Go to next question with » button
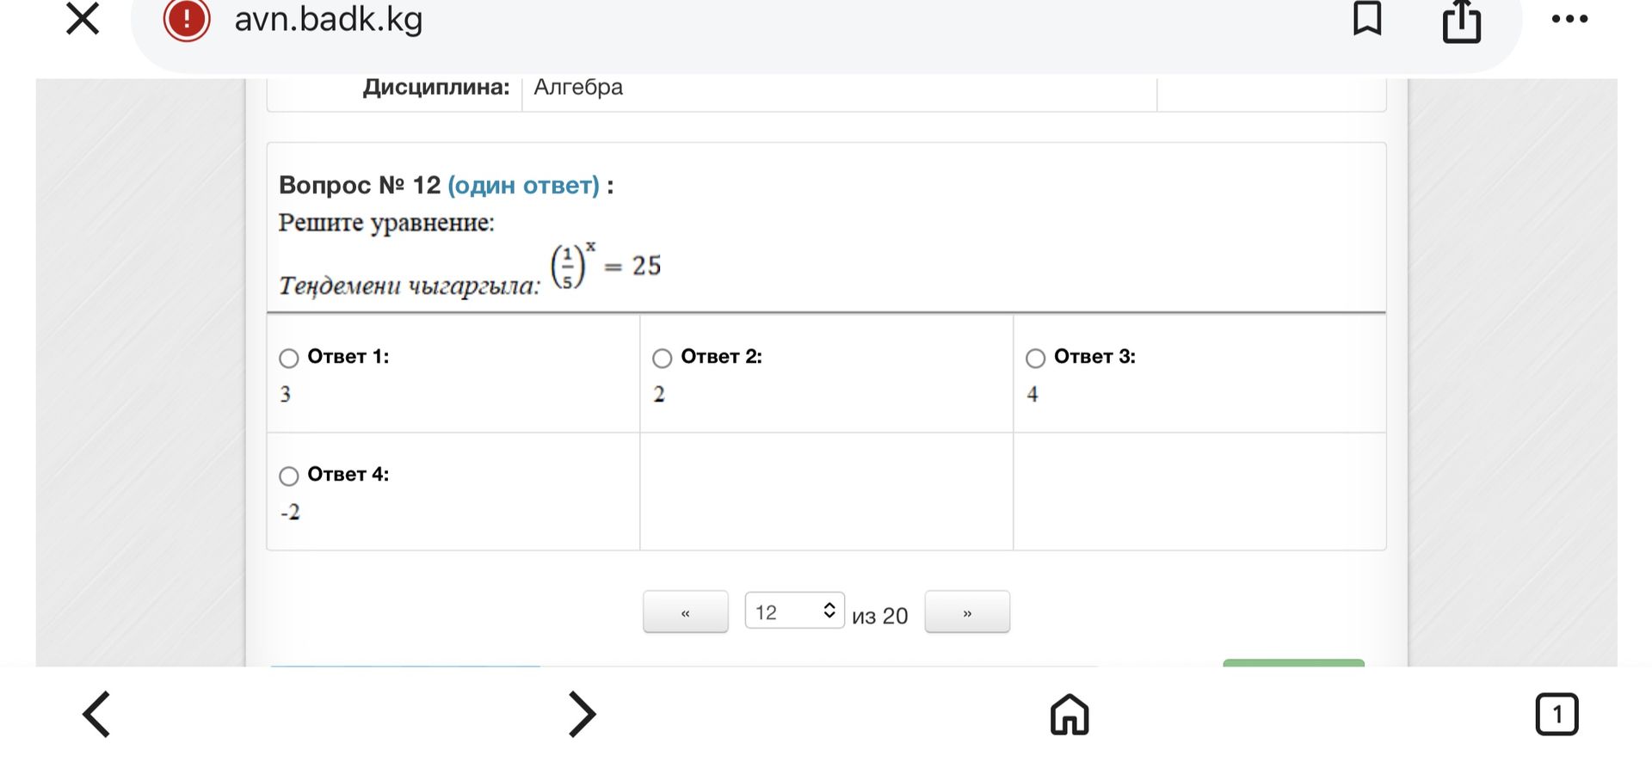 (967, 612)
